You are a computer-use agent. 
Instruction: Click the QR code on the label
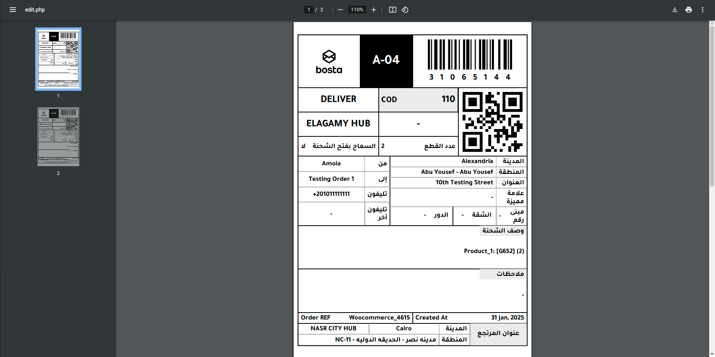492,122
